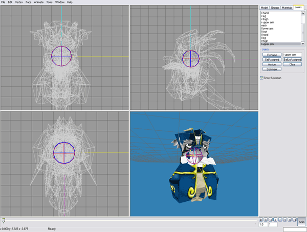Click joint sphere in top-left front viewport

[61, 56]
